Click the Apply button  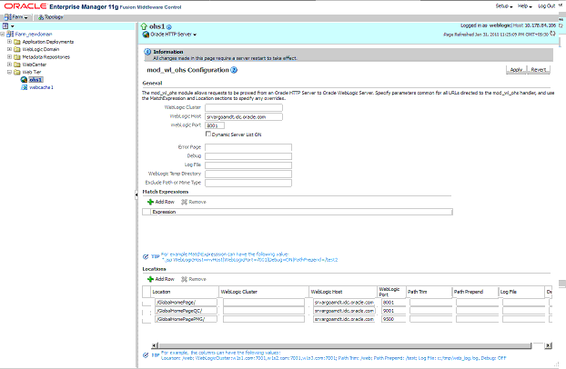[516, 70]
